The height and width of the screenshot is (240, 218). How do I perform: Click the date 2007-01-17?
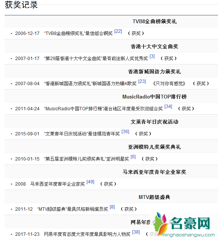coord(27,59)
